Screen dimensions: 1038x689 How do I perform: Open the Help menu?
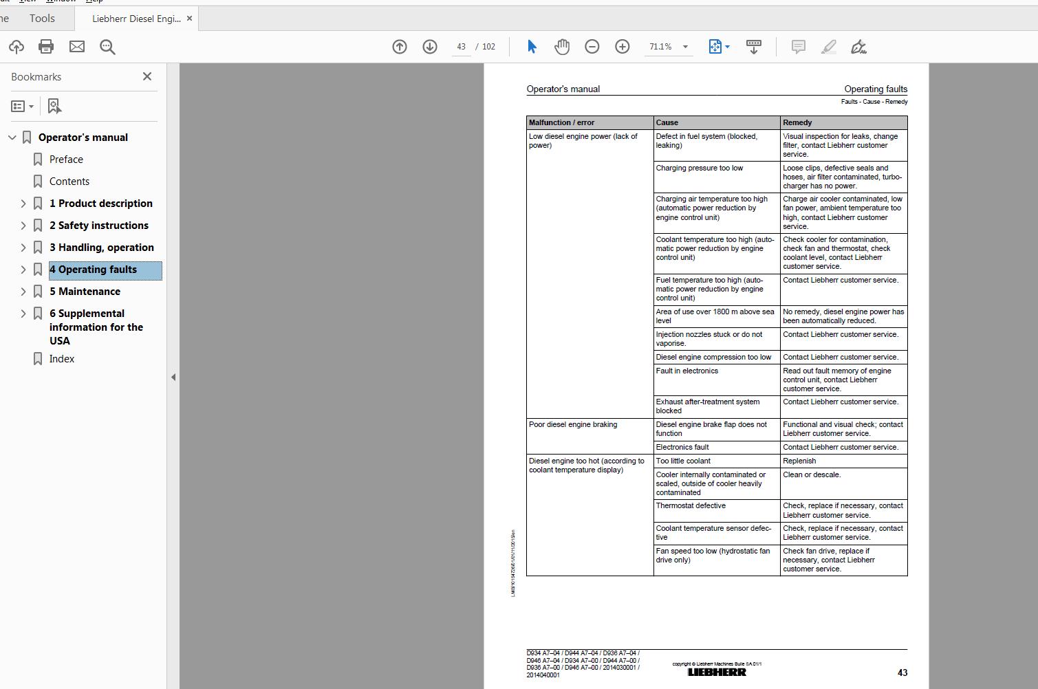[x=94, y=2]
